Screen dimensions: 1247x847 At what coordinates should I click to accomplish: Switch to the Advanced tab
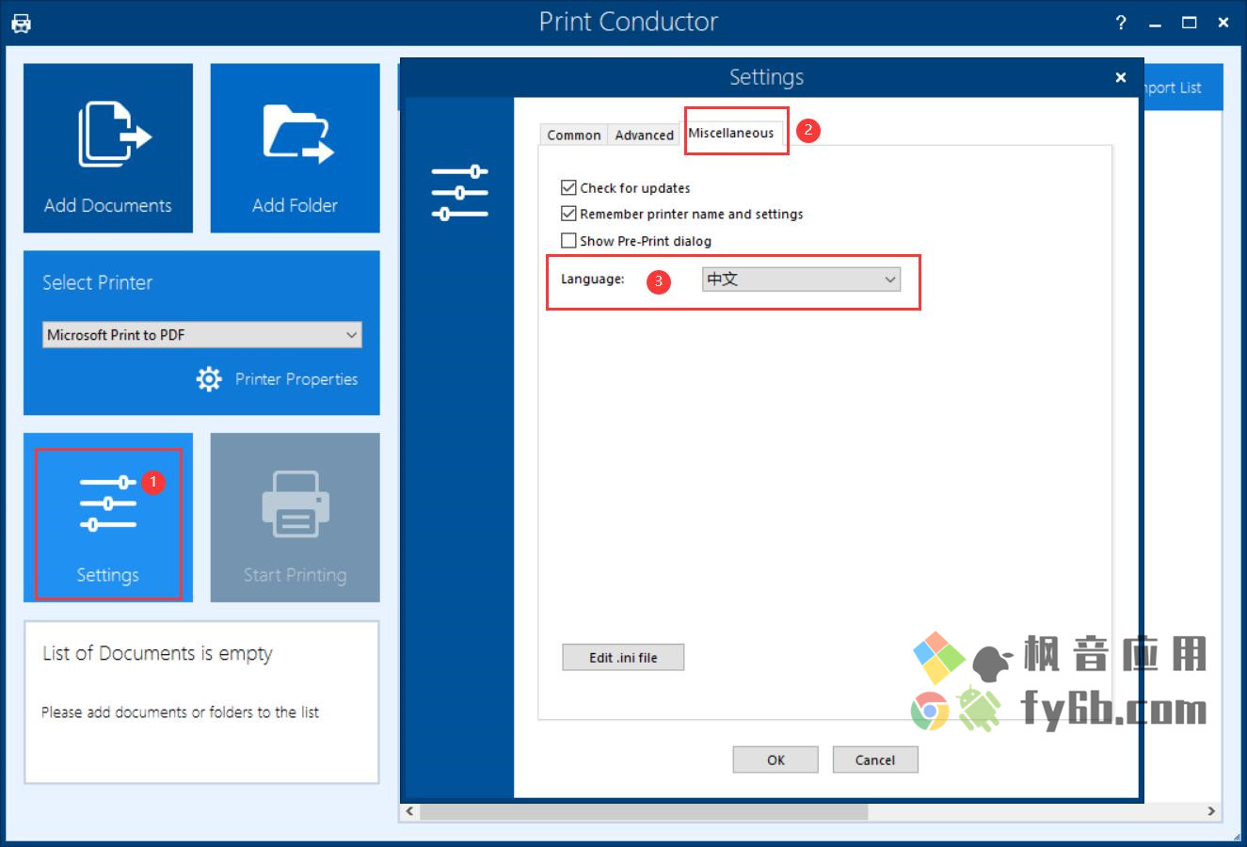645,136
